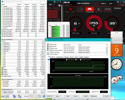Click Stress GPU monitor icon in AIDA64
Screen dimensions: 125x100
coord(48,54)
